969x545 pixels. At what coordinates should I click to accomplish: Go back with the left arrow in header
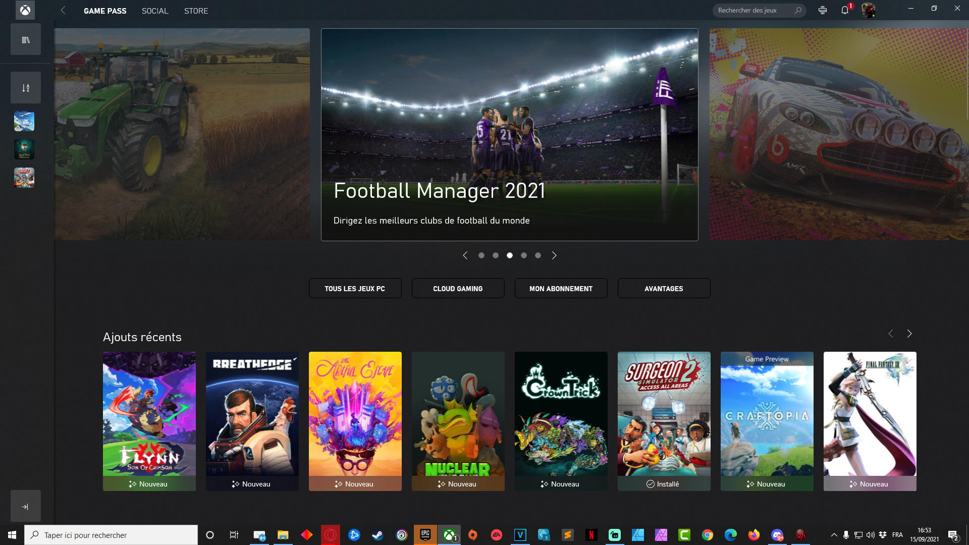point(63,10)
